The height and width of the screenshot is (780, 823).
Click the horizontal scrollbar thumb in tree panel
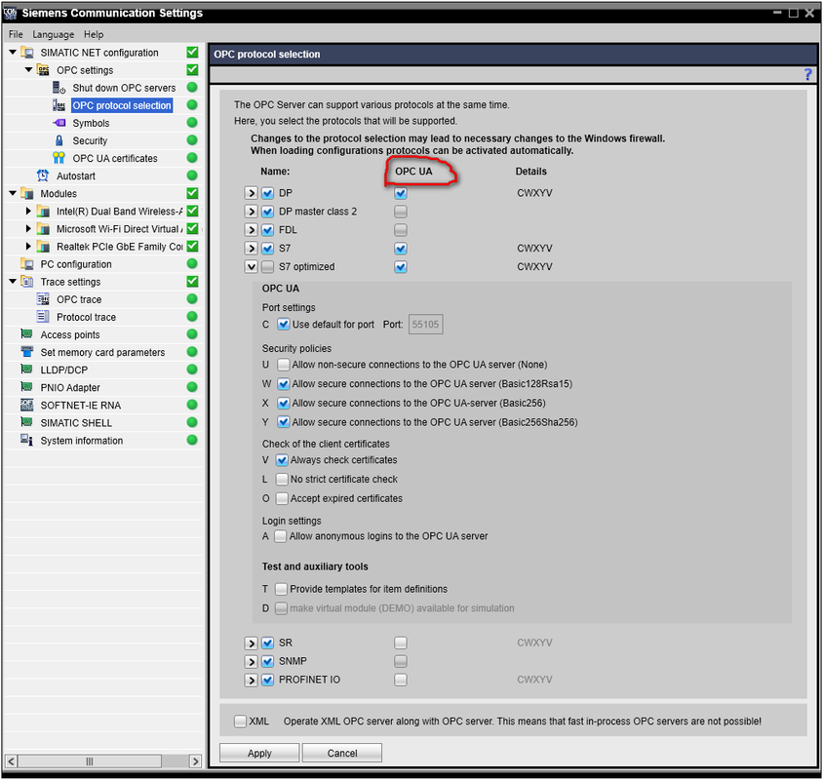point(90,761)
